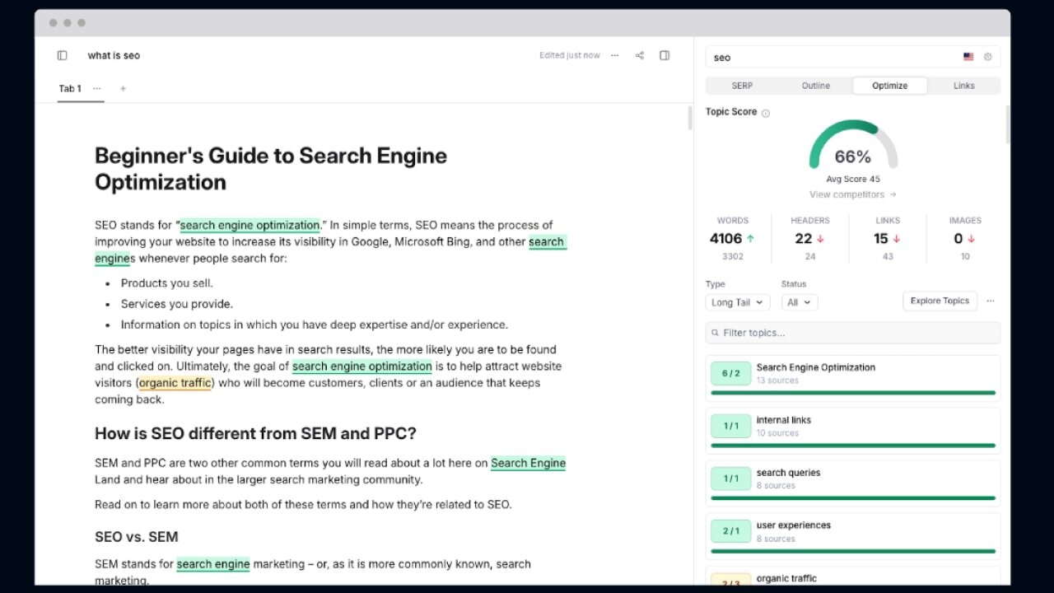The width and height of the screenshot is (1054, 593).
Task: Open the document more options ellipsis
Action: pyautogui.click(x=614, y=55)
